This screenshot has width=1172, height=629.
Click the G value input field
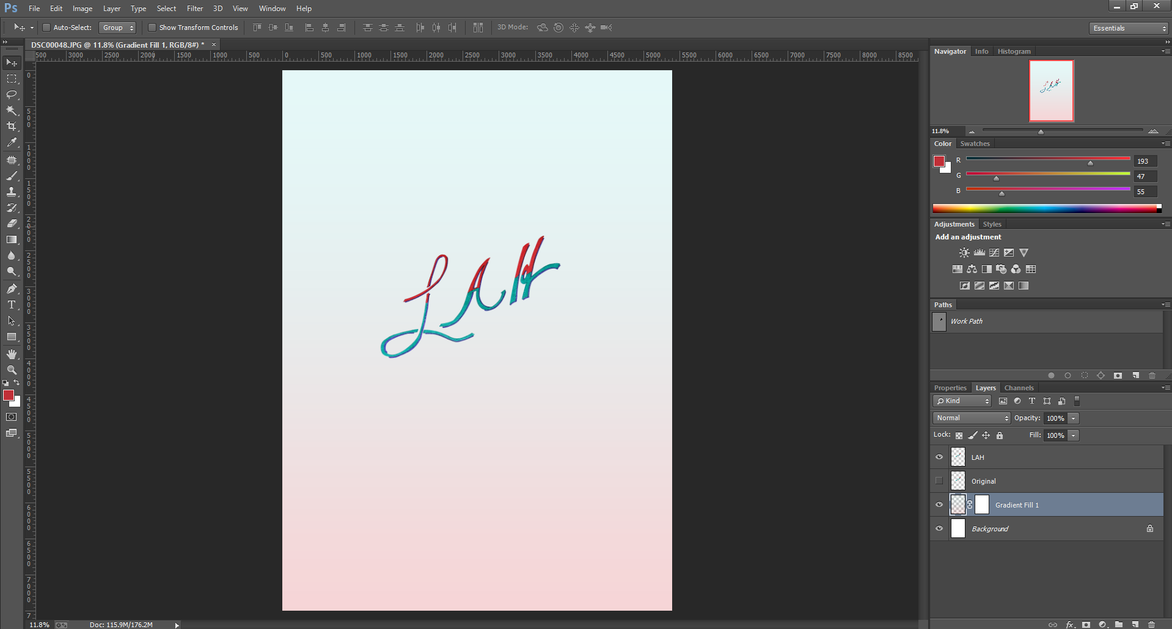point(1145,176)
